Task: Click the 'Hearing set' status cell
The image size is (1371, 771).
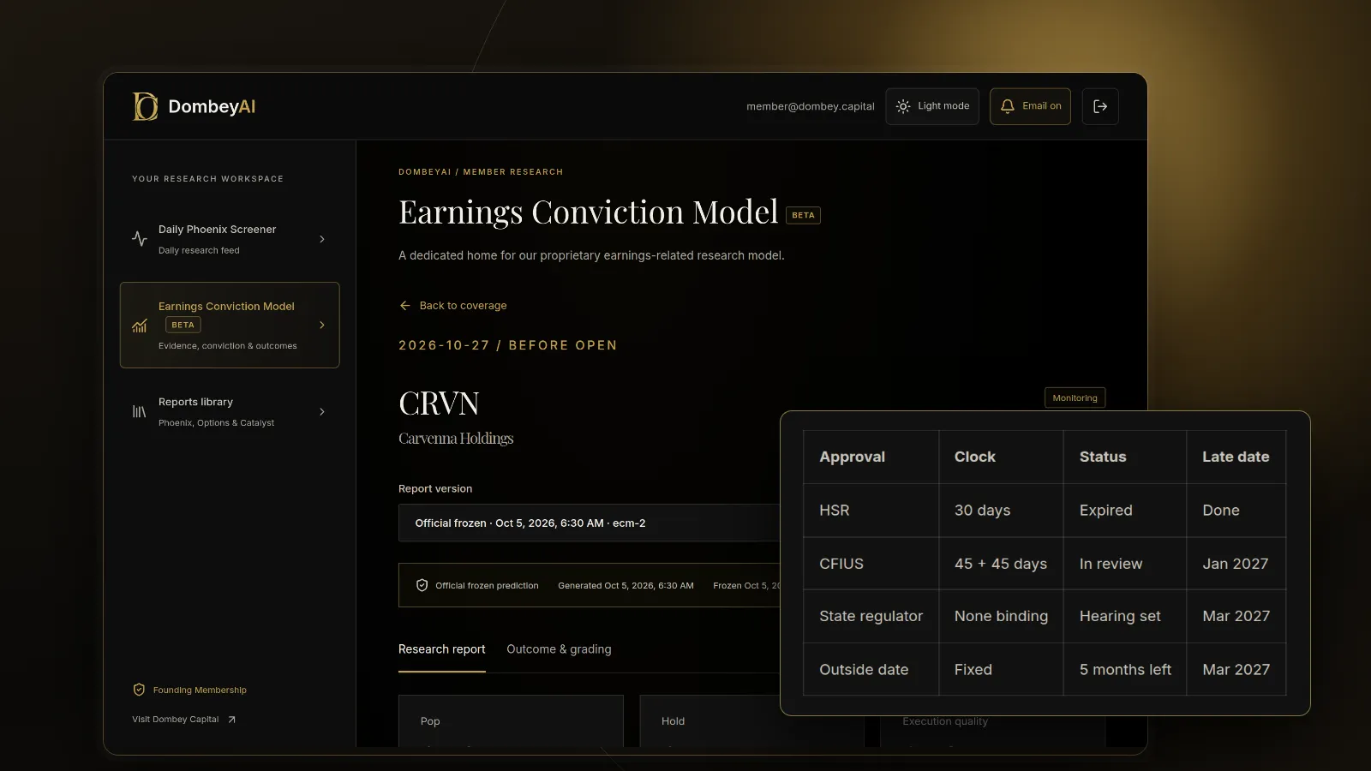Action: [x=1125, y=616]
